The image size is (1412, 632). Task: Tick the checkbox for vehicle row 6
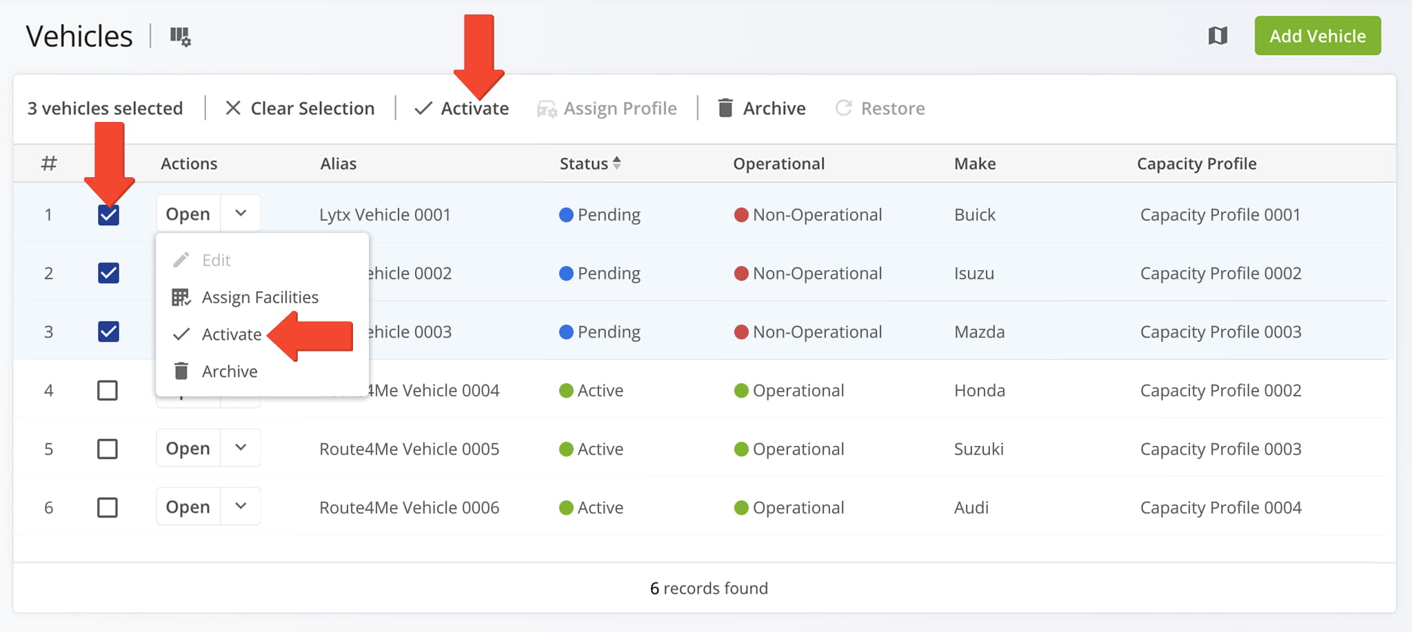[108, 508]
